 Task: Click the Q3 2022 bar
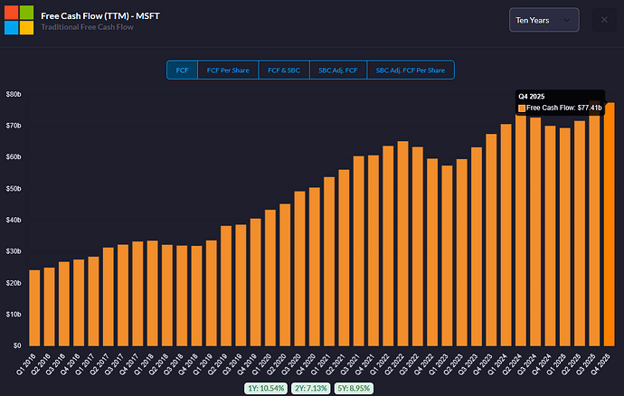click(418, 246)
